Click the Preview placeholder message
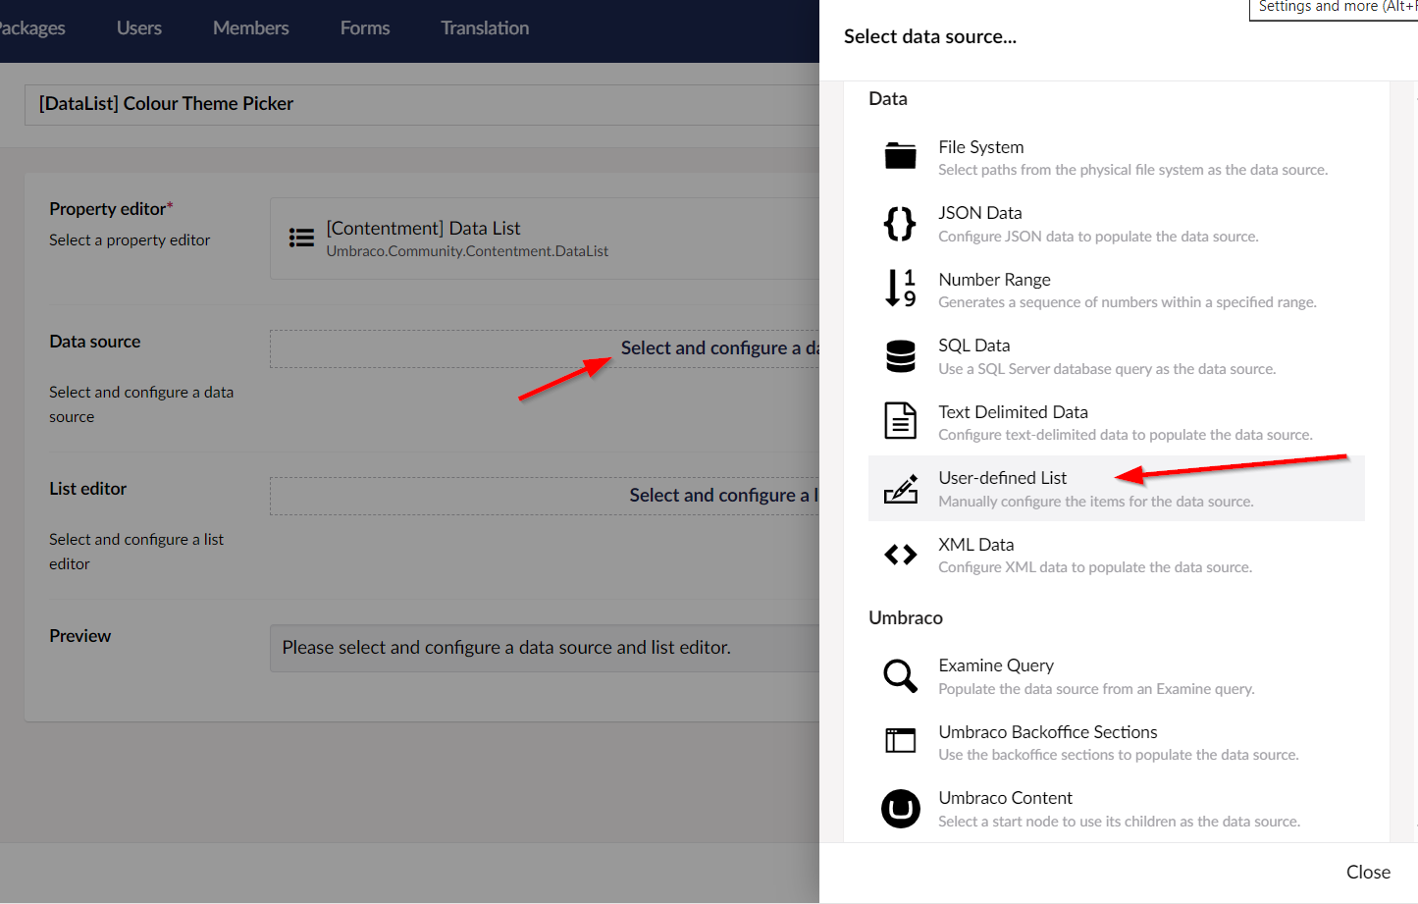The image size is (1418, 904). pyautogui.click(x=506, y=648)
